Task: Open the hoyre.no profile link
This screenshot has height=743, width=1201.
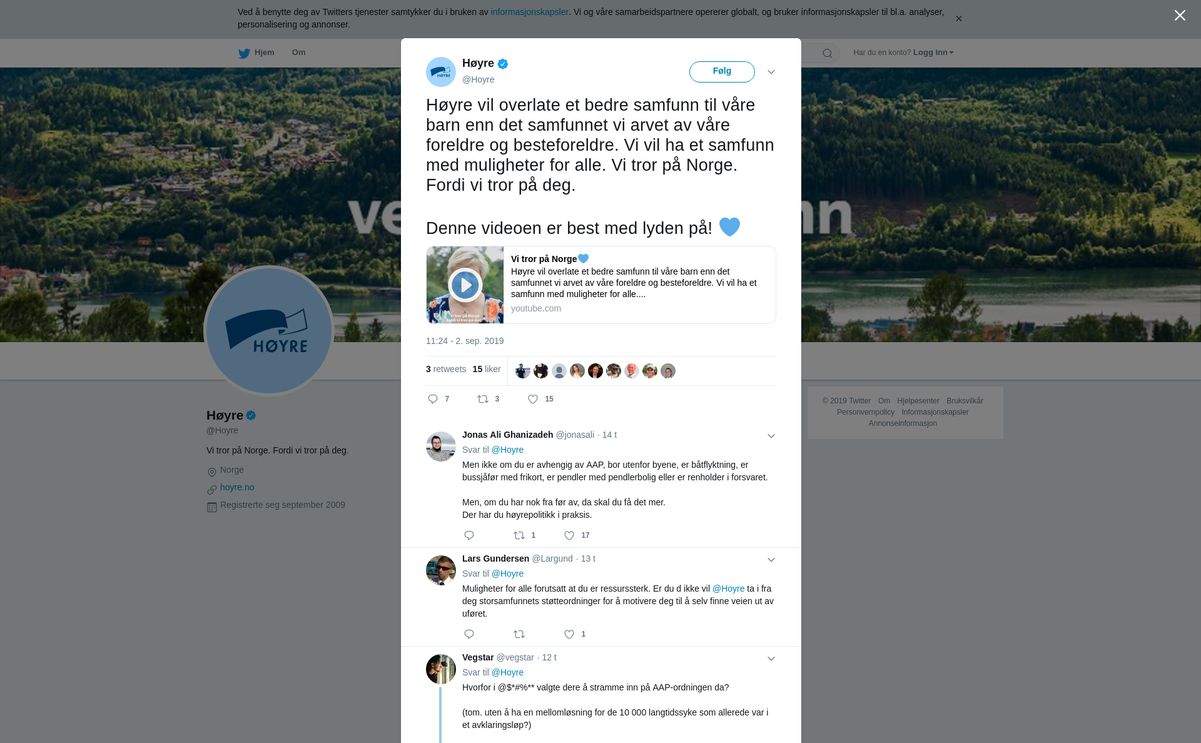Action: click(x=237, y=487)
